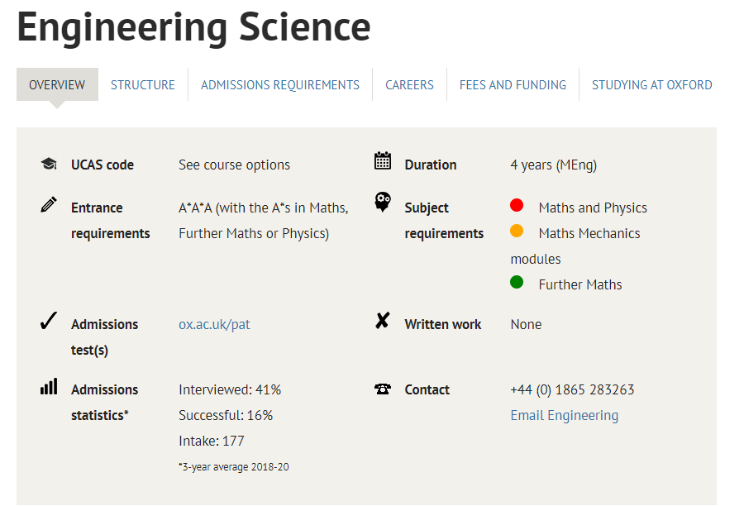This screenshot has width=744, height=506.
Task: Click the green dot for Further Maths
Action: (x=517, y=282)
